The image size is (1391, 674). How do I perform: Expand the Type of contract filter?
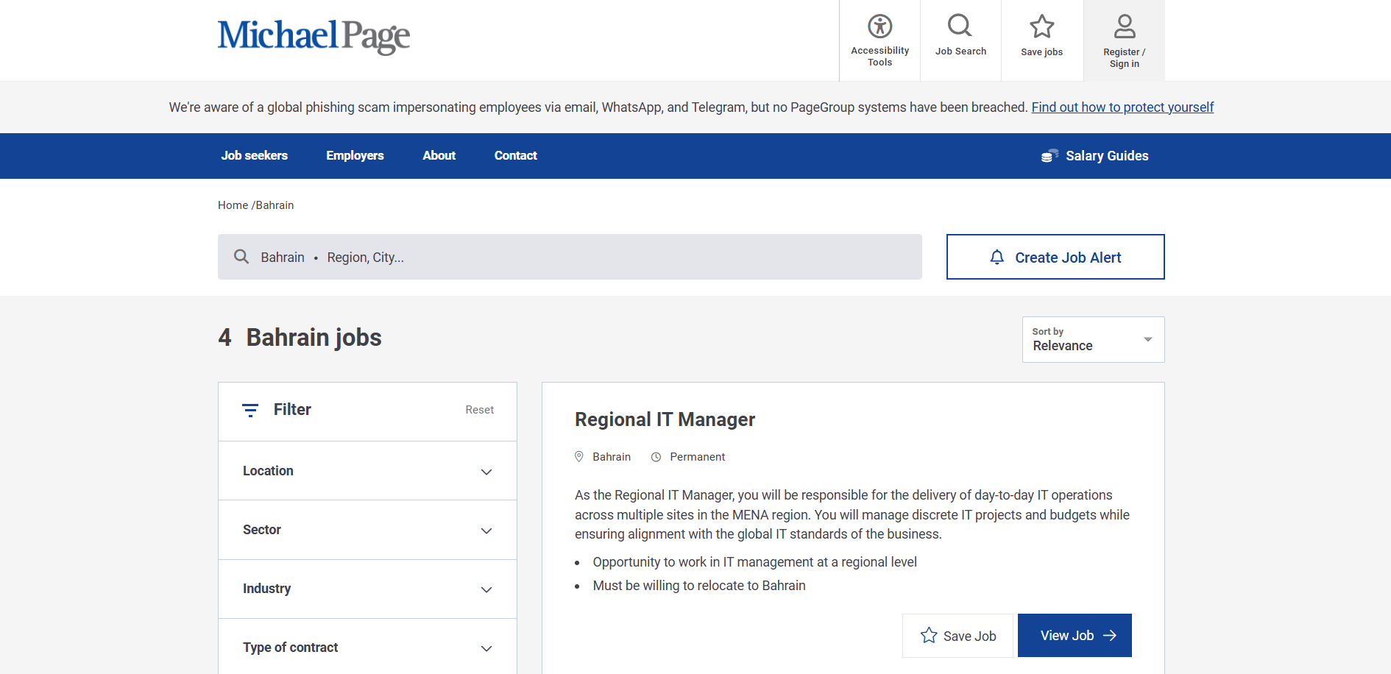[367, 648]
